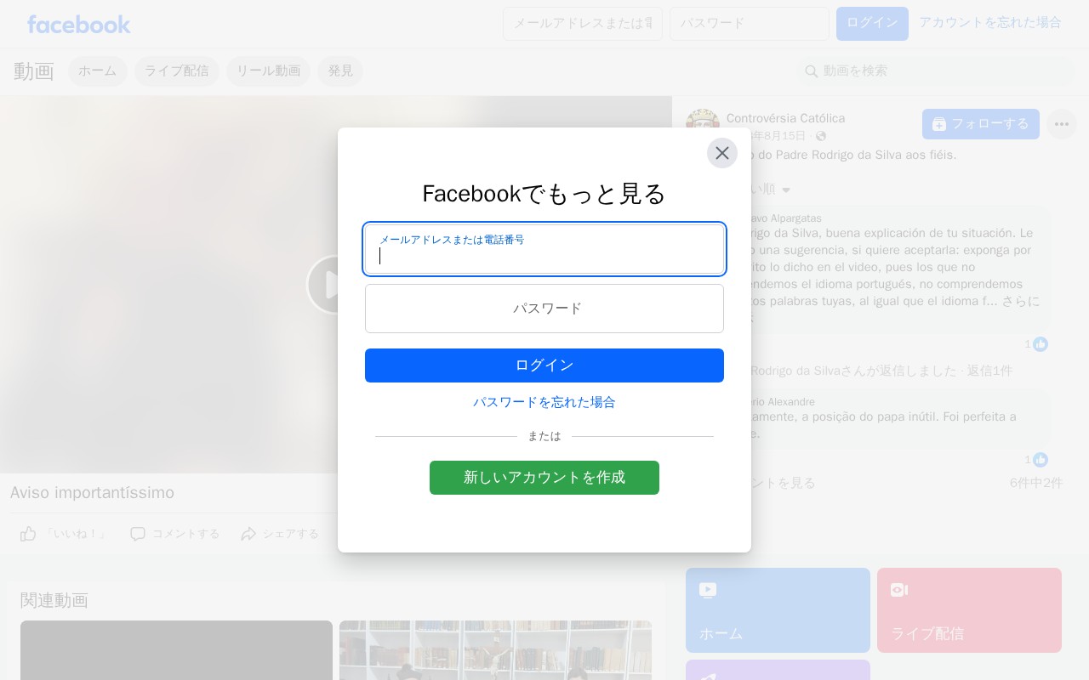1089x680 pixels.
Task: Switch to the 発見 tab
Action: [x=340, y=71]
